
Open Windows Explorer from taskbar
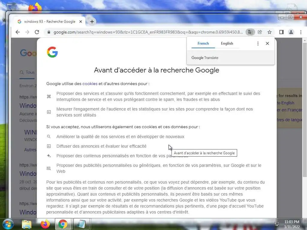click(x=27, y=224)
